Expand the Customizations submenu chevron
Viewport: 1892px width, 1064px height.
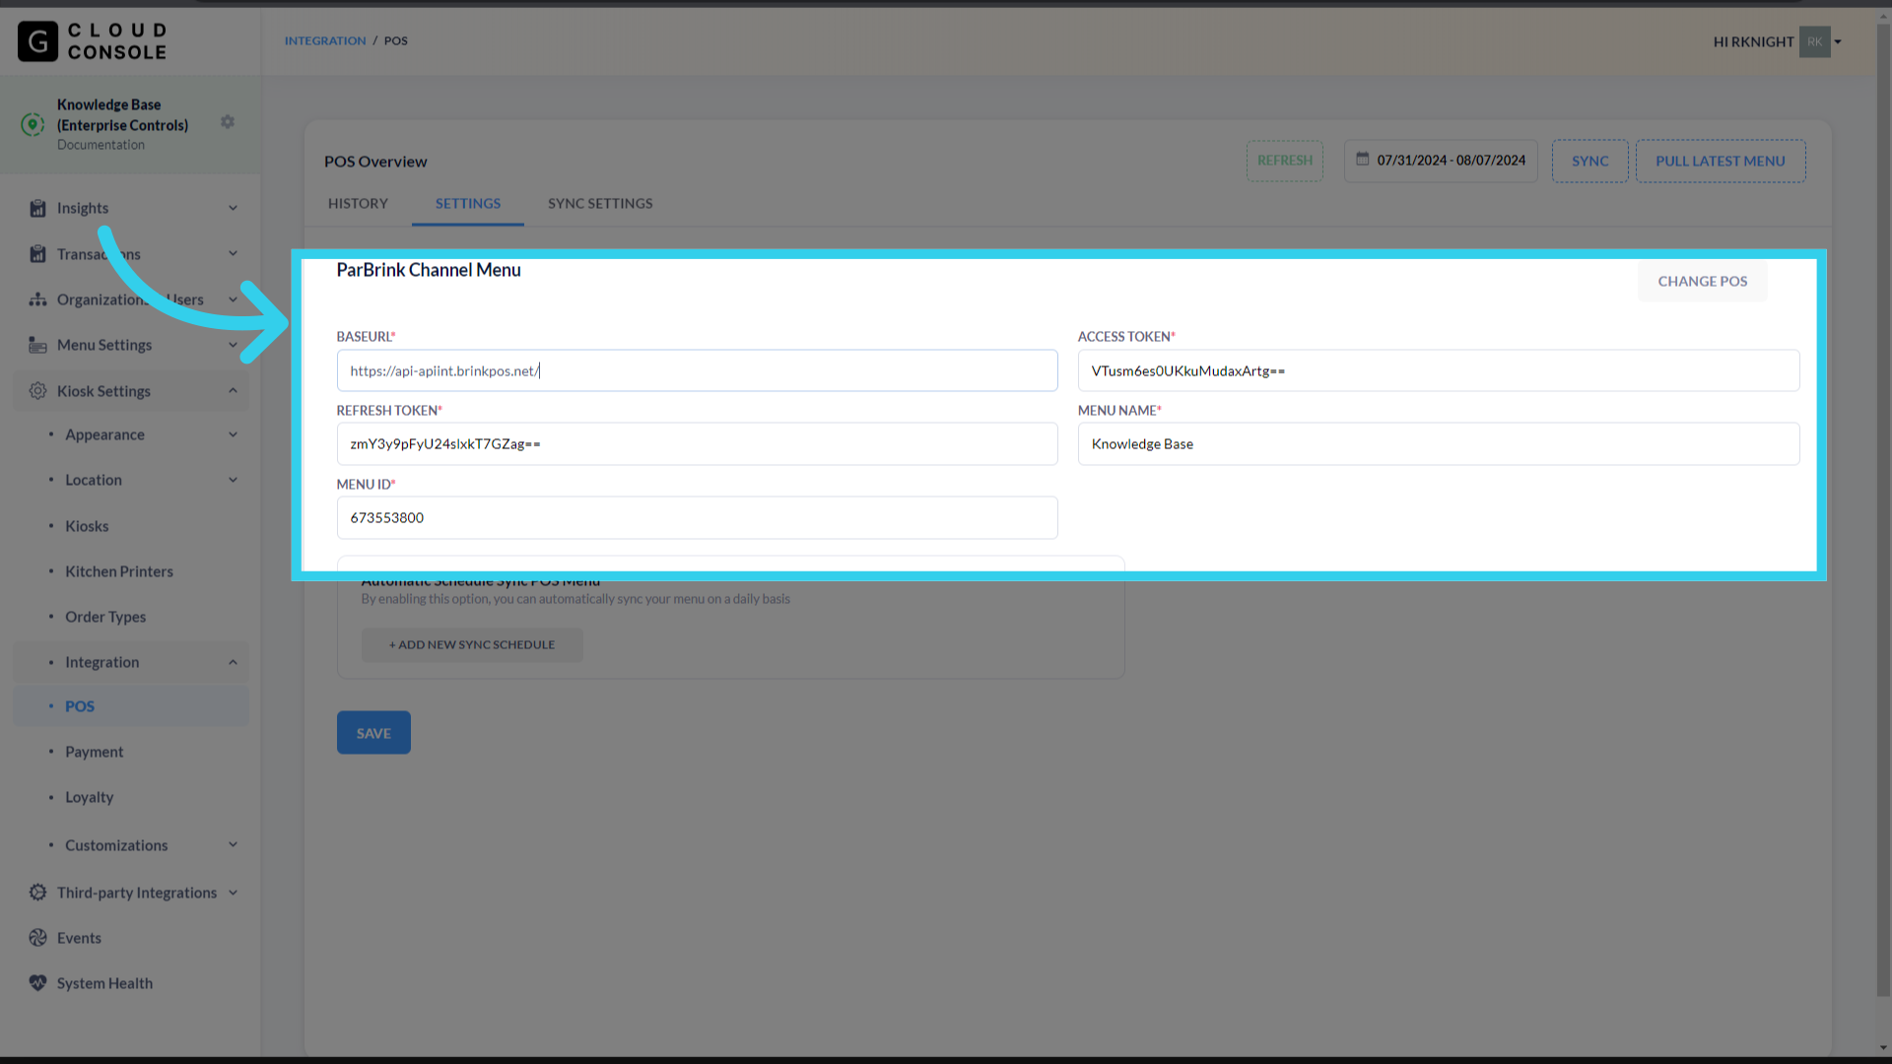[x=234, y=845]
